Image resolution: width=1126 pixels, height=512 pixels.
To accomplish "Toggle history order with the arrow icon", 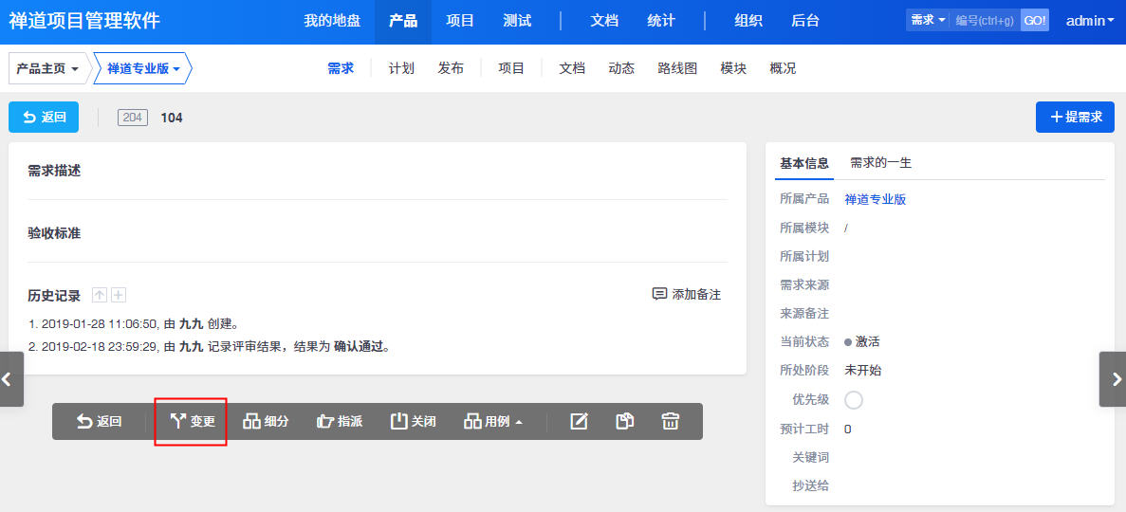I will point(100,296).
